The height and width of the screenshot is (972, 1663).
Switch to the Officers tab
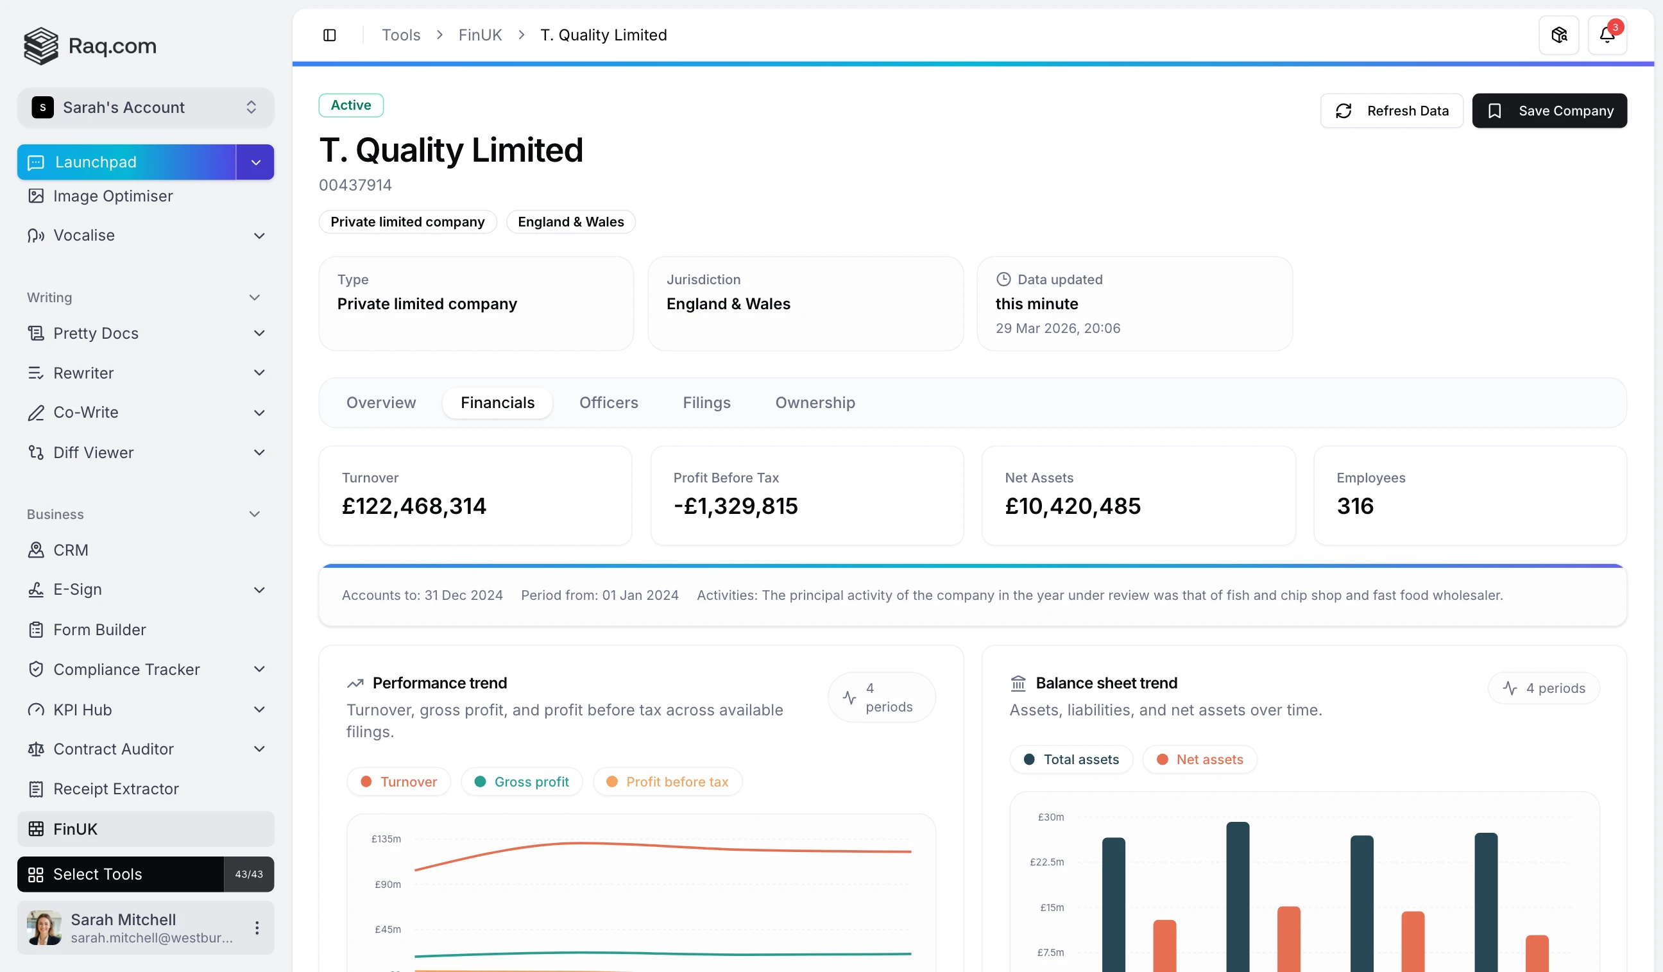tap(608, 402)
